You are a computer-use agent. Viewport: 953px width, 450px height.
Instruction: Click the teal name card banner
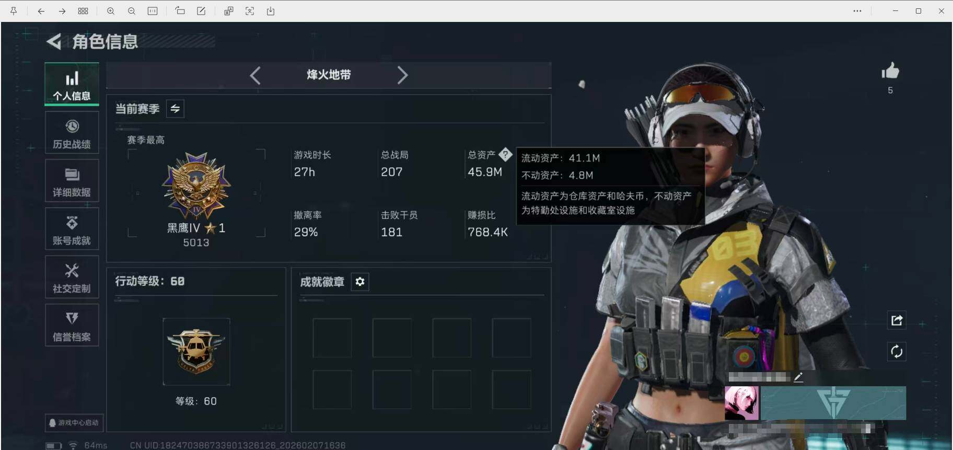[x=833, y=403]
